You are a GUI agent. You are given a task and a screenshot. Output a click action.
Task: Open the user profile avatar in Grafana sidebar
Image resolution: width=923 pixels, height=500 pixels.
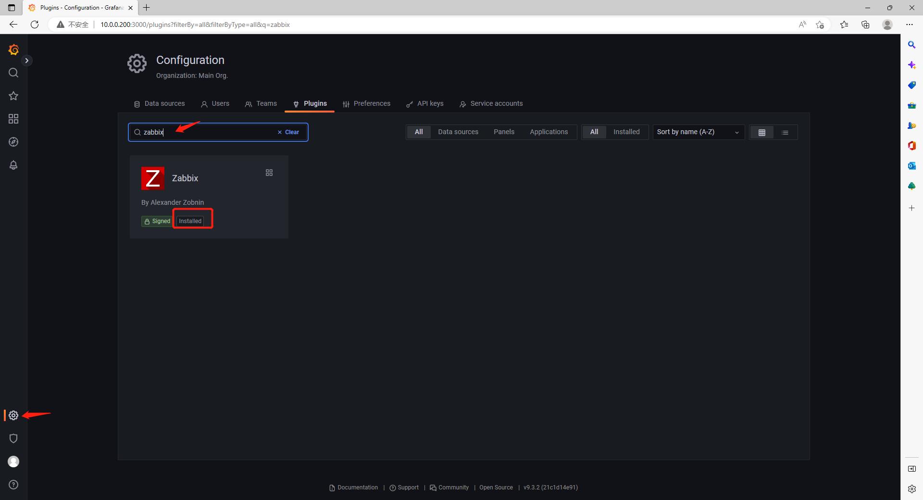(13, 462)
